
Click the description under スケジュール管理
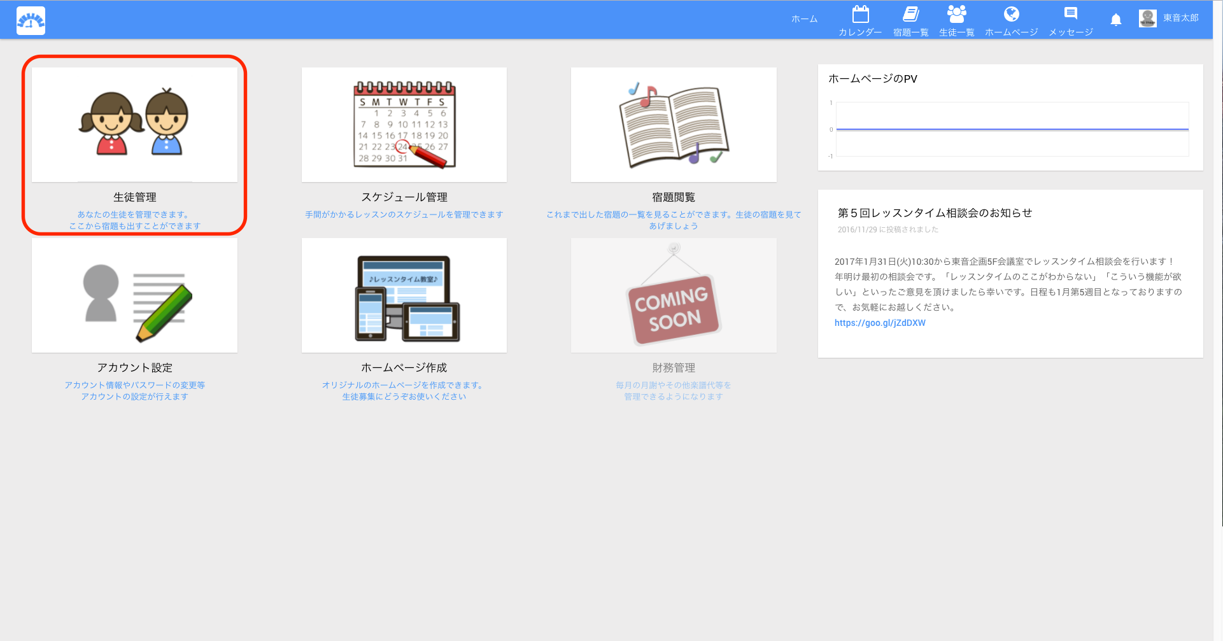[x=404, y=215]
